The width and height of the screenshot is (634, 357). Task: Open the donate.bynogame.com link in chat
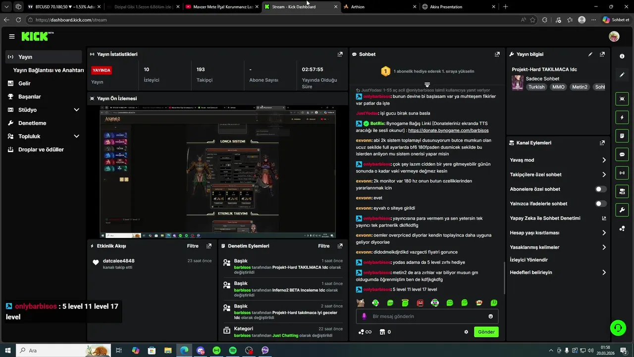(448, 130)
